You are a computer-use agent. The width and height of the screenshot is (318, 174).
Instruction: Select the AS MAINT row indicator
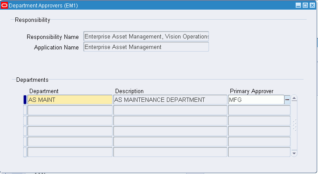pyautogui.click(x=25, y=100)
